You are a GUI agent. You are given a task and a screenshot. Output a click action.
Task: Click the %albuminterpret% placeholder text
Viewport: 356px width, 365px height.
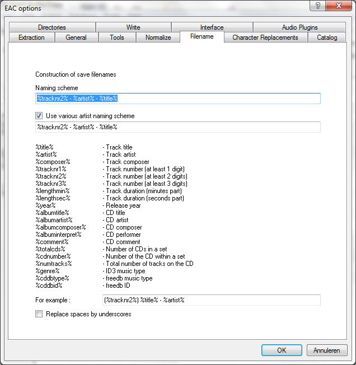(x=58, y=235)
